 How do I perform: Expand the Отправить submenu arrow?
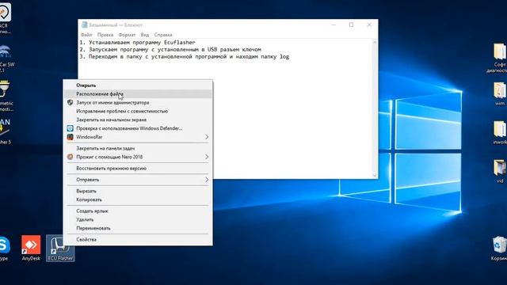pos(207,180)
